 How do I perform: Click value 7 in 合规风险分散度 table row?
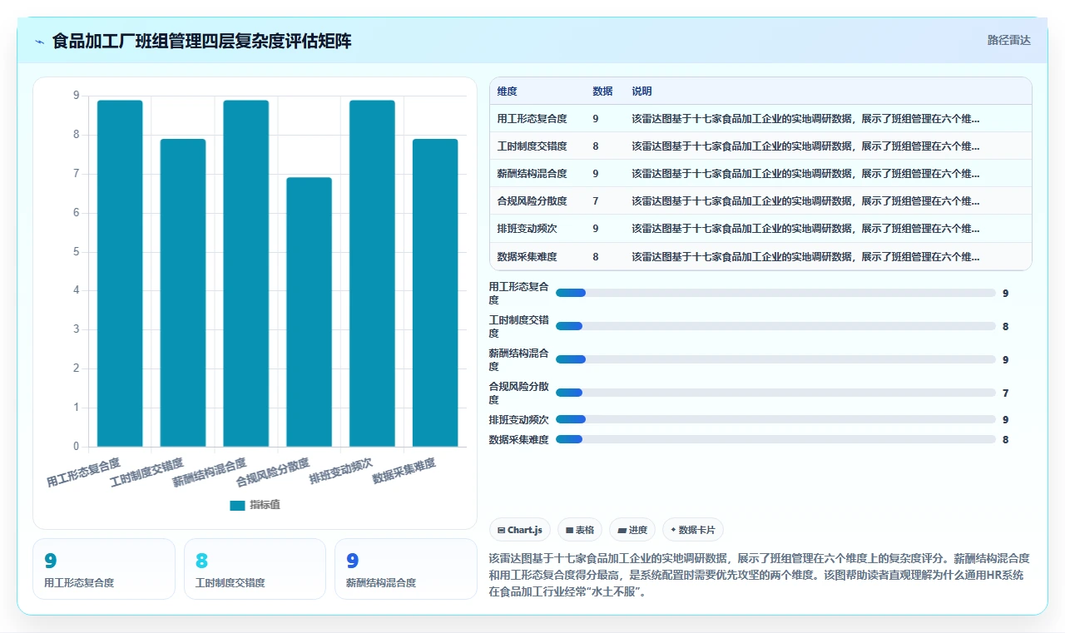(596, 200)
